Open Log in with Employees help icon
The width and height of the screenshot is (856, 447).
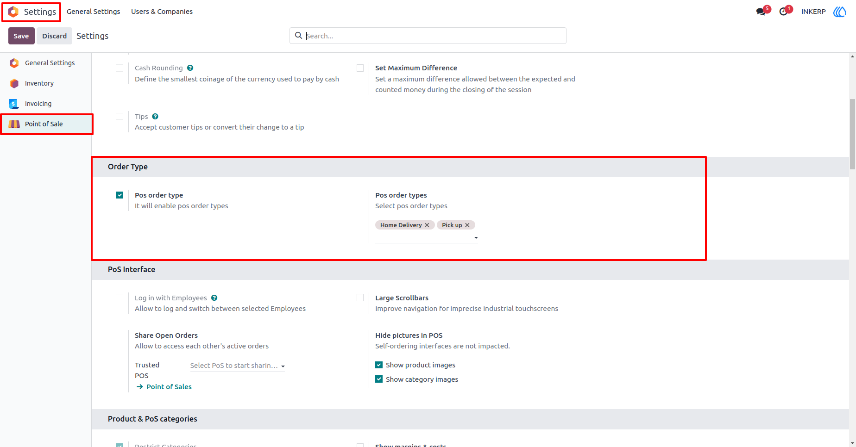pos(214,298)
